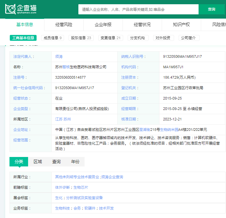Switch to the 区域 category tab

pos(38,162)
